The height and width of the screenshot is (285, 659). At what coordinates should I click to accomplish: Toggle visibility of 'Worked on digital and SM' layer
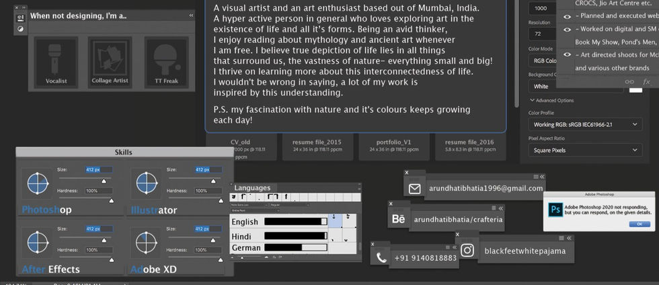click(567, 30)
